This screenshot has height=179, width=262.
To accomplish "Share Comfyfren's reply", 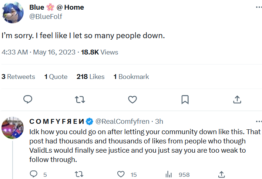I will point(221,174).
